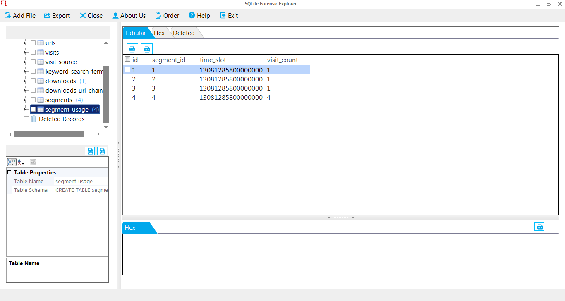Check the Deleted Records checkbox in tree
Viewport: 565px width, 301px height.
(27, 119)
